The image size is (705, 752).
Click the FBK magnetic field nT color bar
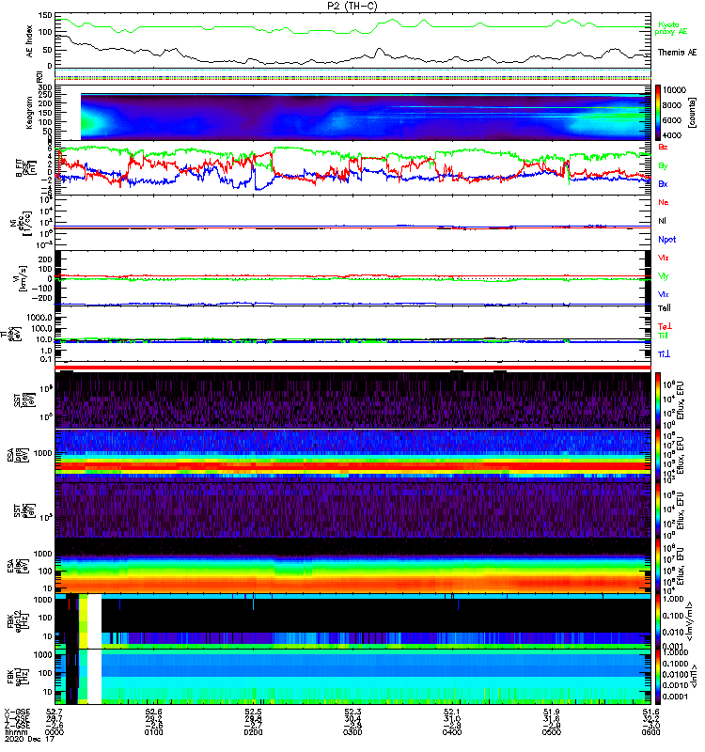coord(657,676)
